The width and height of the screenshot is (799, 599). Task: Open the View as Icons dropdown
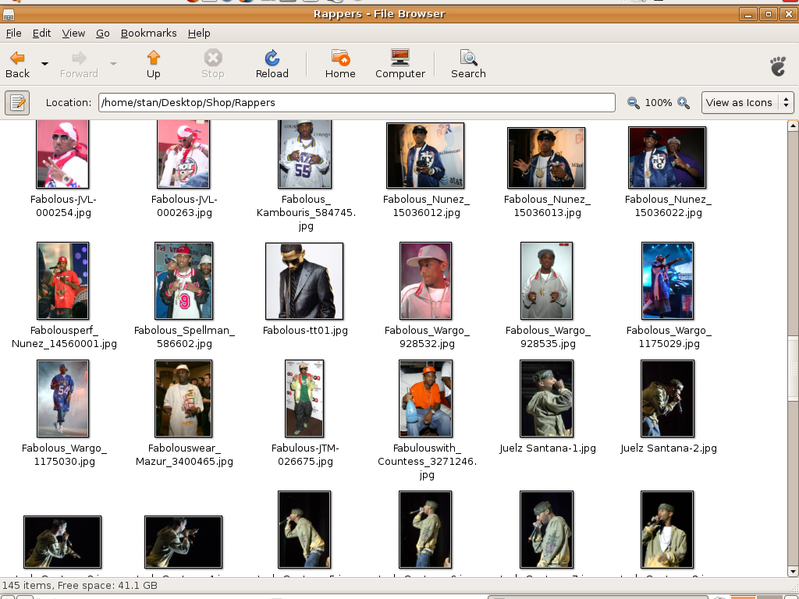point(748,102)
